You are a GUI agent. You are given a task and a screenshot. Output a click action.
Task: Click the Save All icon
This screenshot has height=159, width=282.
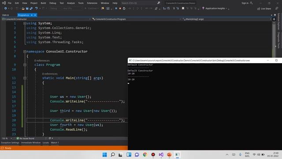31,8
